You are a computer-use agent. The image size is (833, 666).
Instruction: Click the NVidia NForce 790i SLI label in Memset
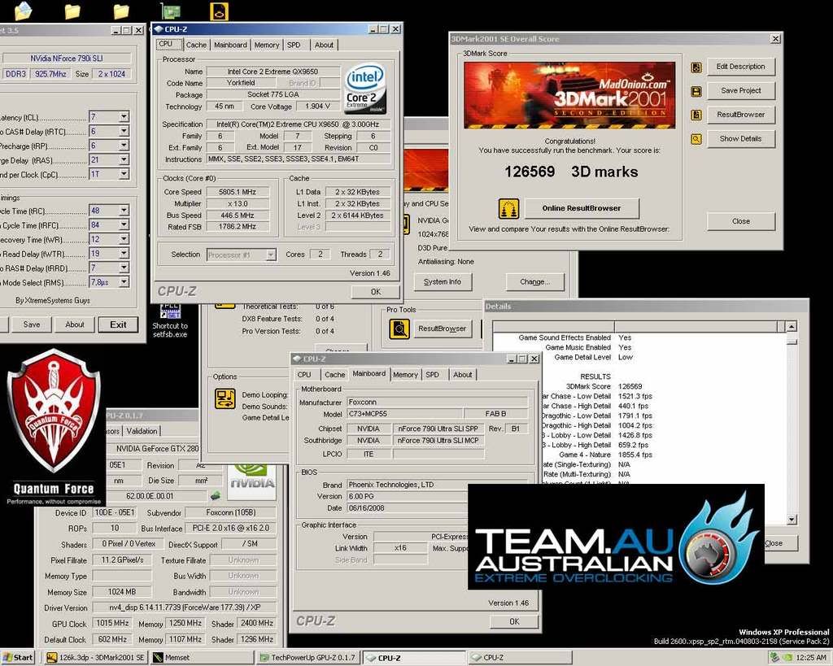[67, 59]
